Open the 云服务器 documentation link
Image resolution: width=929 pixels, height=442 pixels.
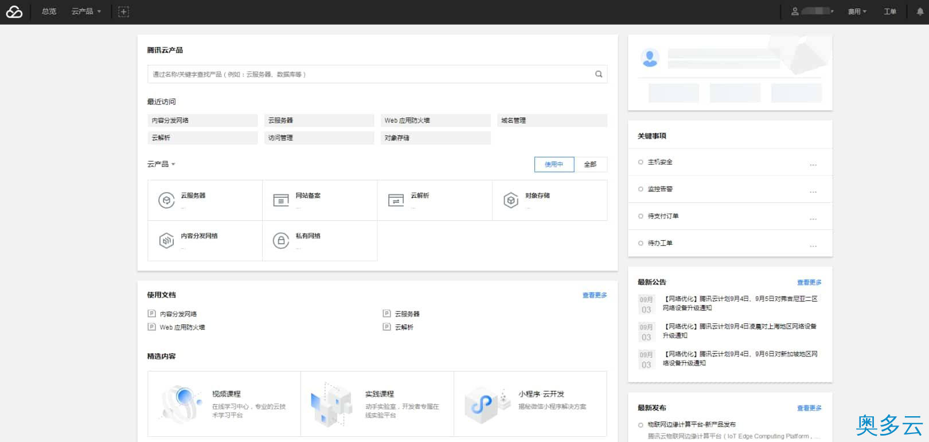pos(407,314)
